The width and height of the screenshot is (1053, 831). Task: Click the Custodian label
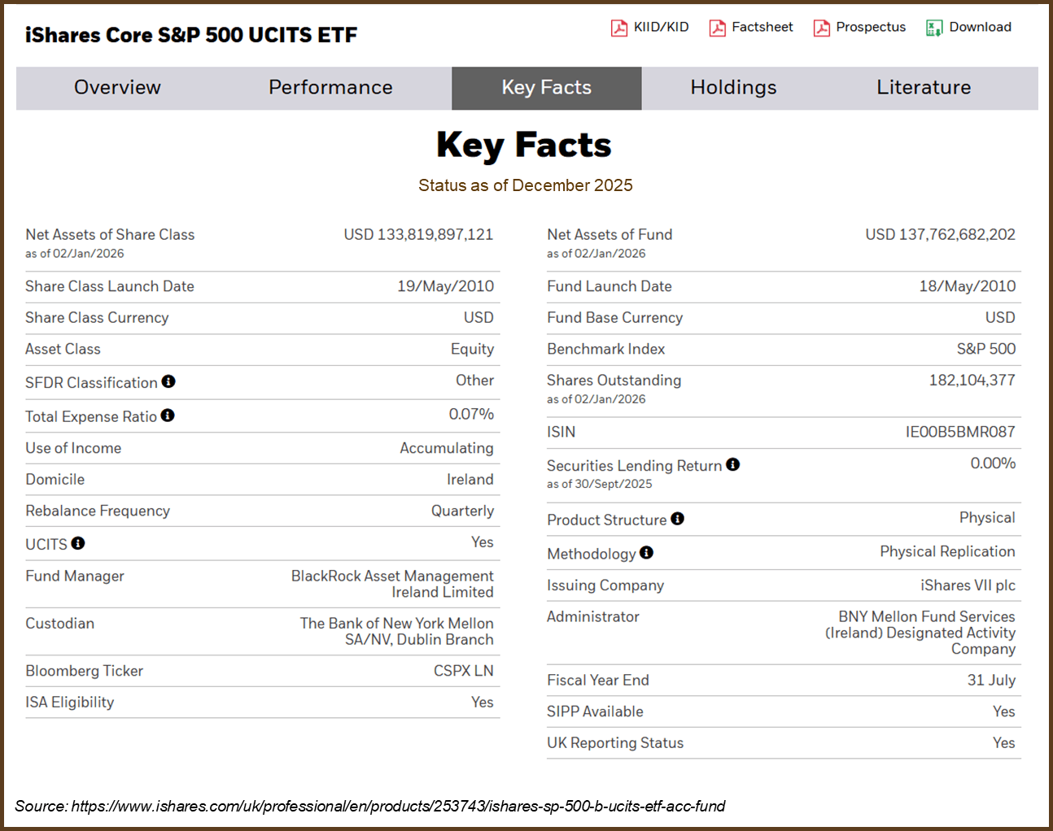coord(60,624)
